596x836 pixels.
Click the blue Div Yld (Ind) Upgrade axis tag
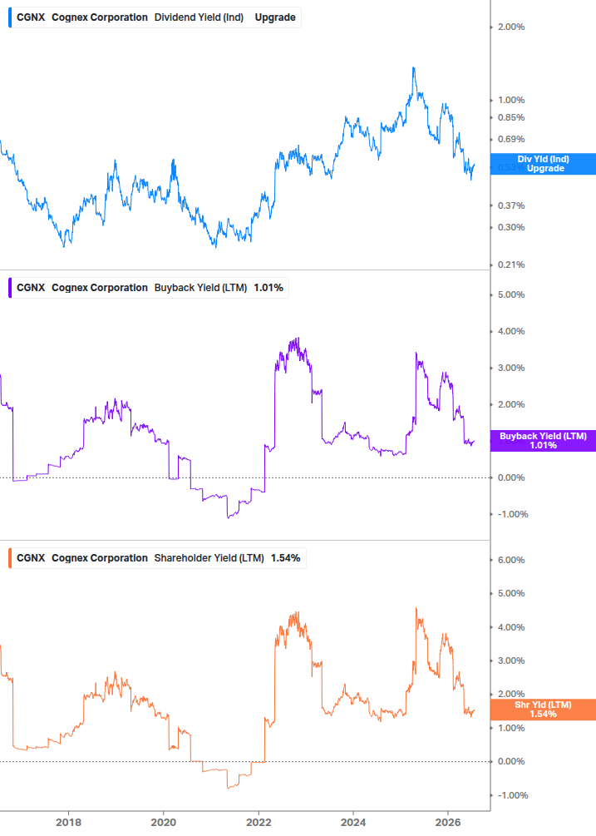543,164
